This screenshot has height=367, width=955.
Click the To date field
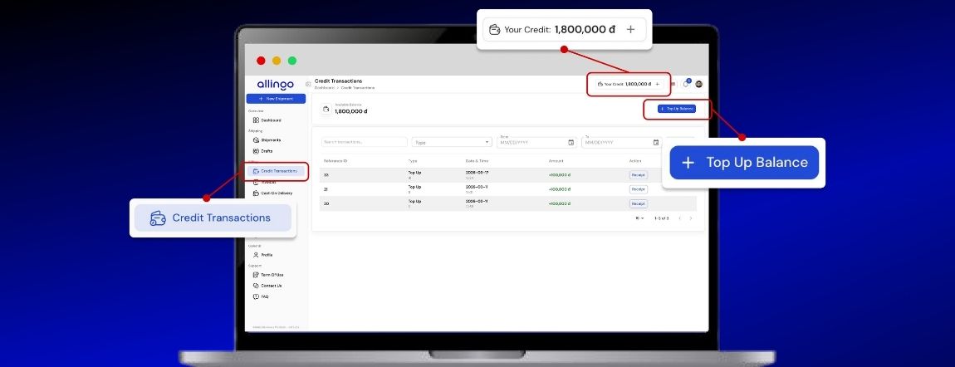(x=621, y=142)
